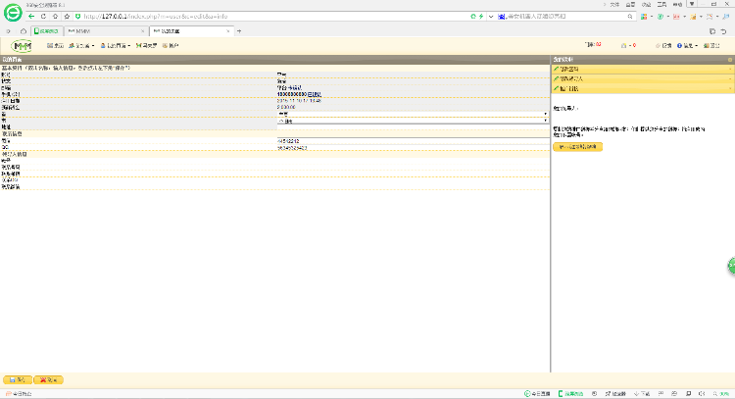
Task: Expand second nav dropdown with people icon
Action: (81, 45)
